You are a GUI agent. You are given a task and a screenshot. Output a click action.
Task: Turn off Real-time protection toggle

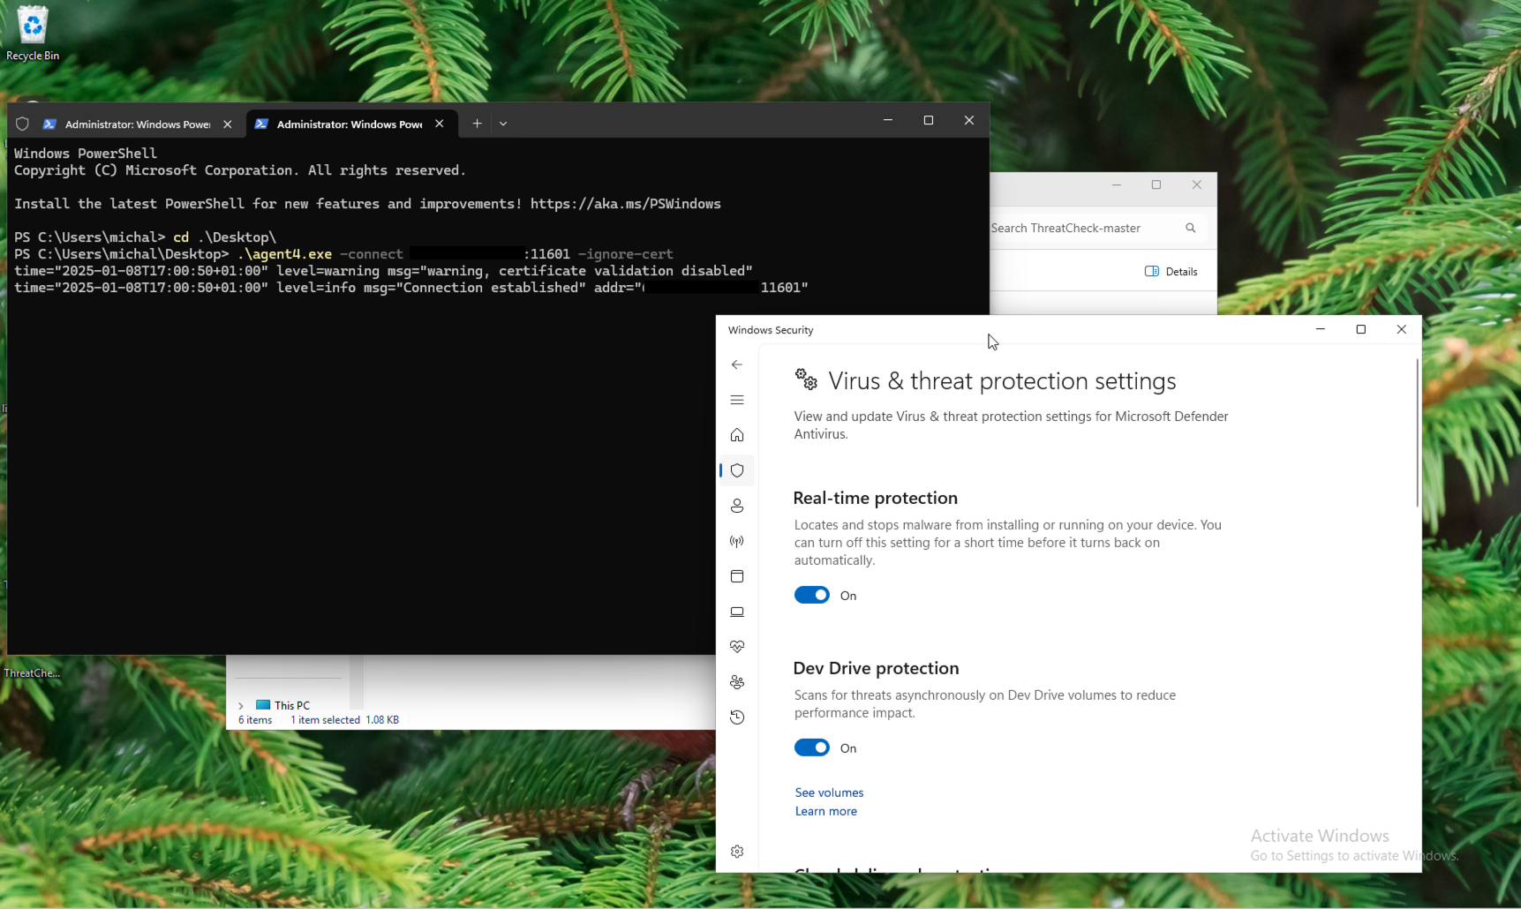(811, 596)
